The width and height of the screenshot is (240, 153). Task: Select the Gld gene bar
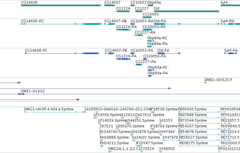(186, 11)
